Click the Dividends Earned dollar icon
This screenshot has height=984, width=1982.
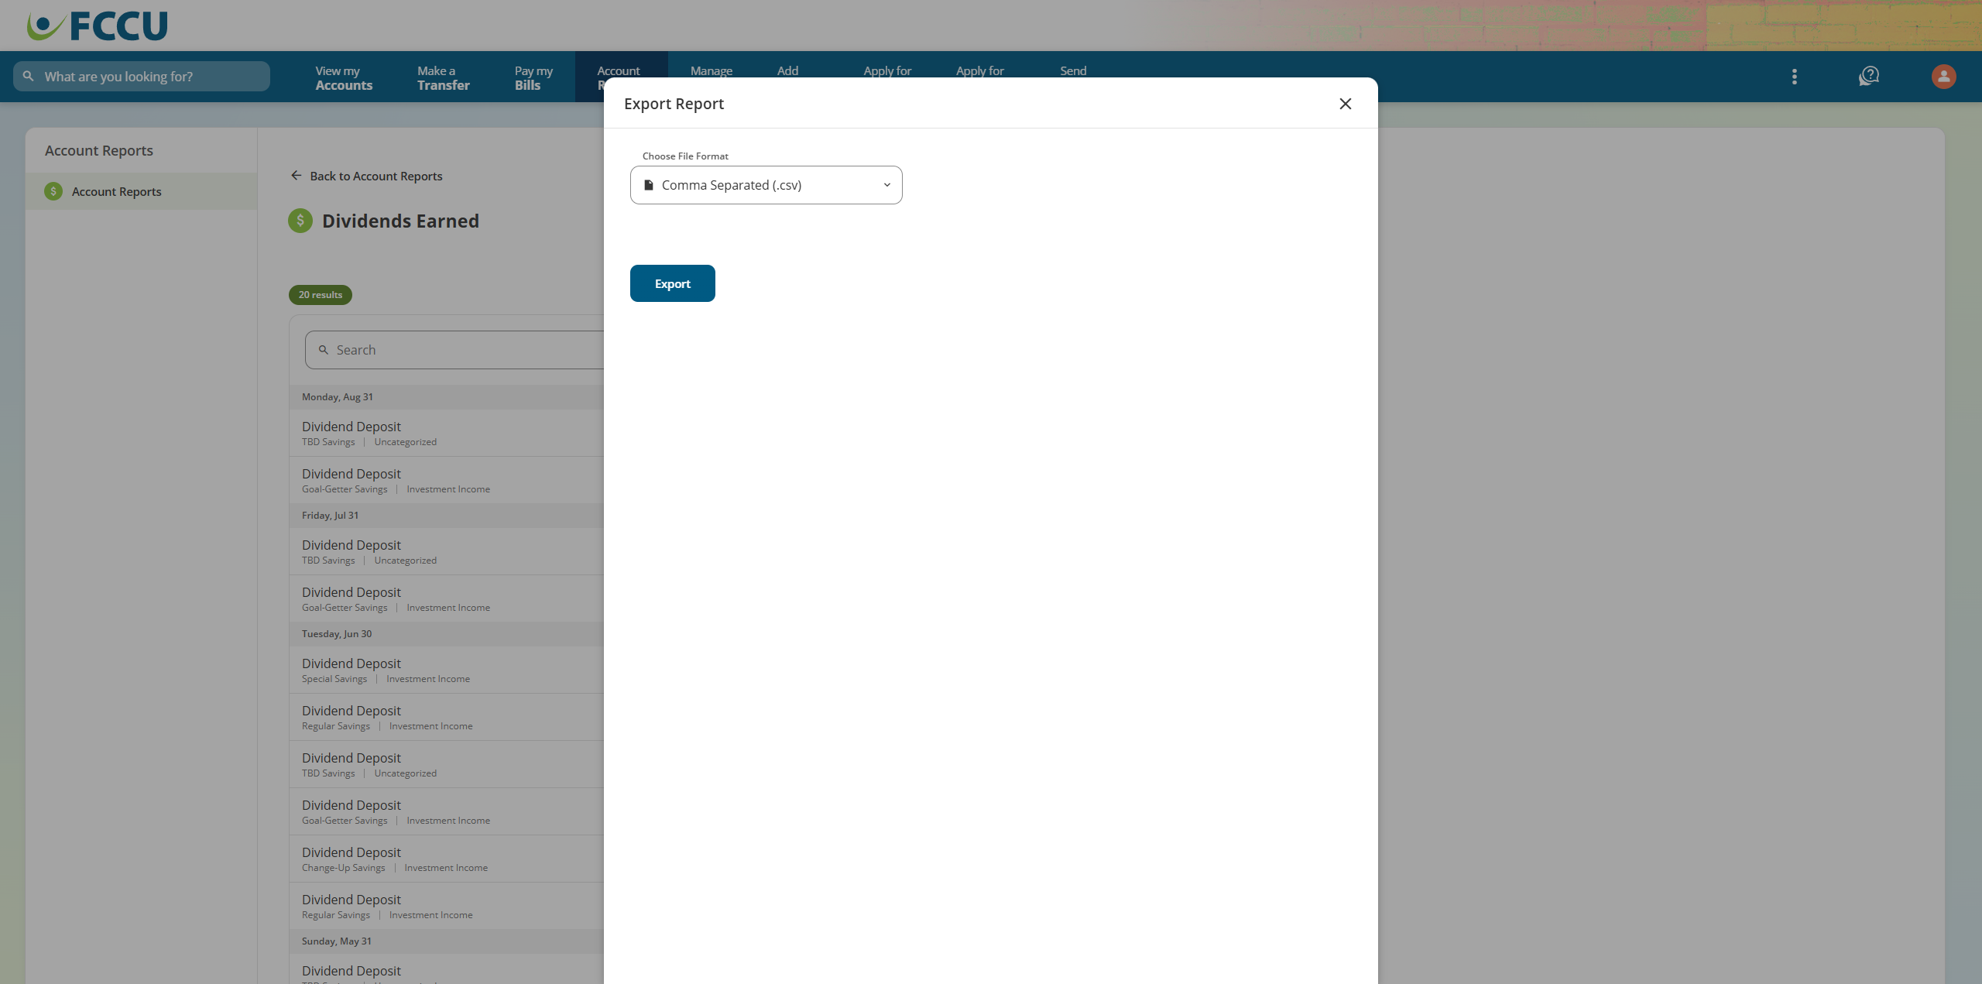[300, 221]
